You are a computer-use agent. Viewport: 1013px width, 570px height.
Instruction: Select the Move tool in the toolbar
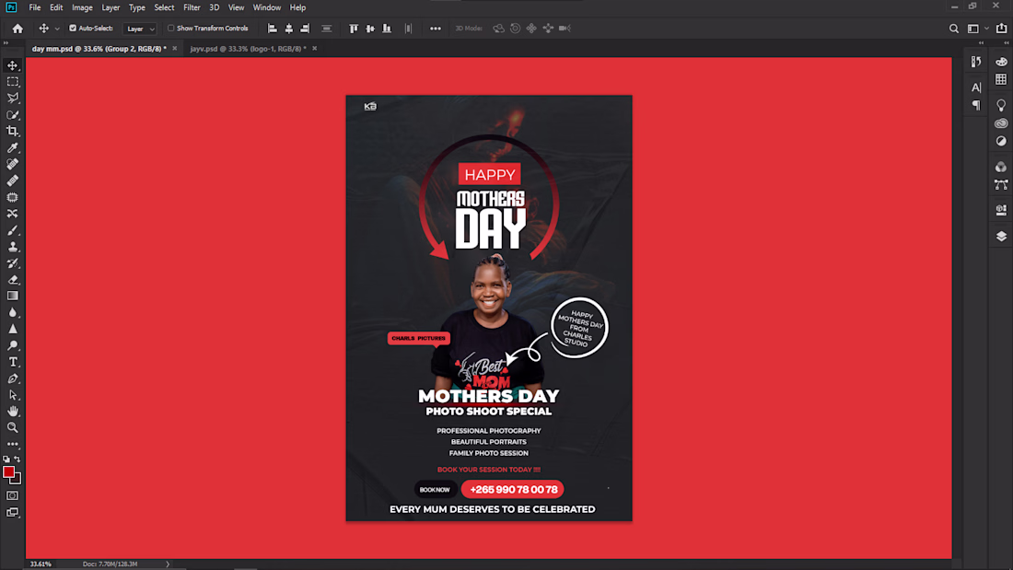(x=12, y=65)
